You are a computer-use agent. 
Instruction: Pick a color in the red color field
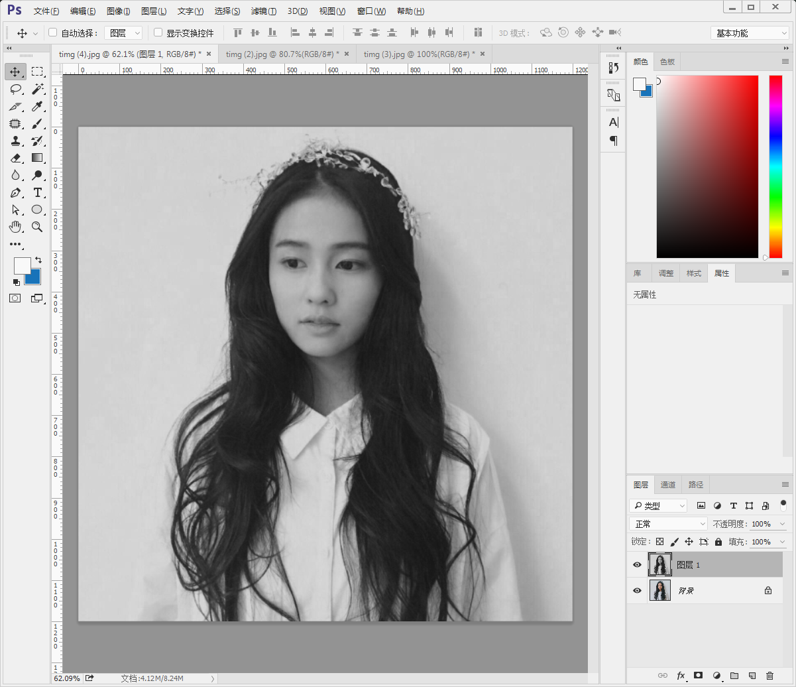(x=707, y=166)
